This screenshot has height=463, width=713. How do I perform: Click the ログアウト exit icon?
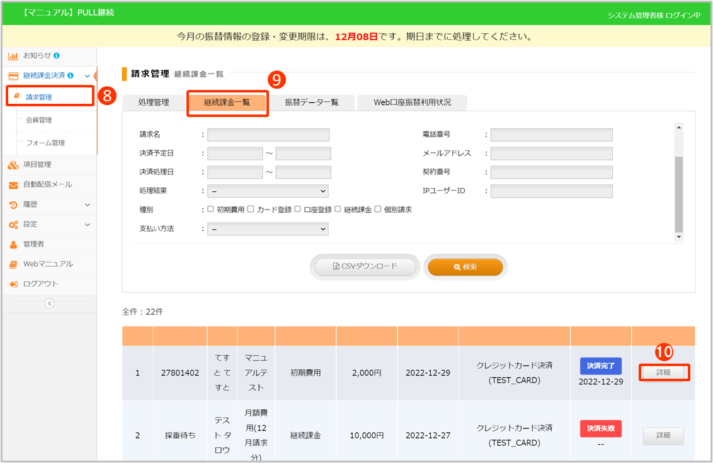click(x=13, y=284)
